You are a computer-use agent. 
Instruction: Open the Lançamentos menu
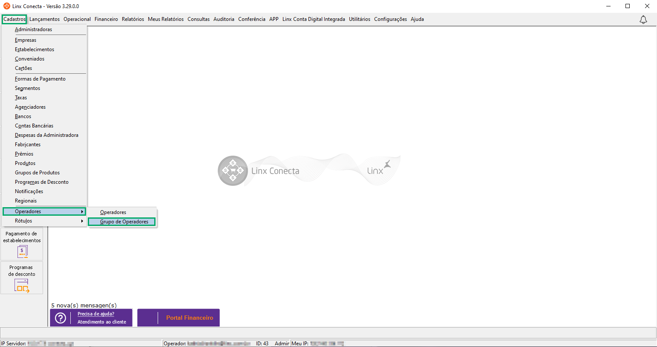44,19
